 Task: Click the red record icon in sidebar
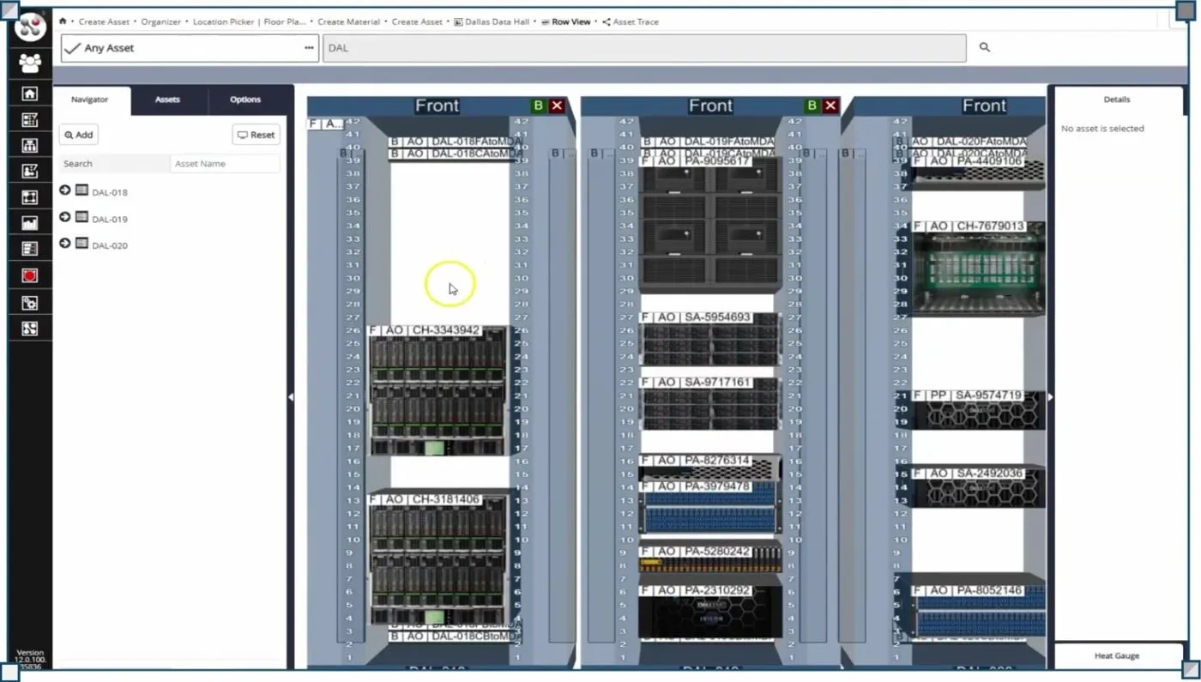30,275
